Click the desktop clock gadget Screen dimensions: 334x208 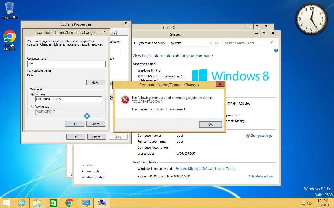click(x=311, y=19)
